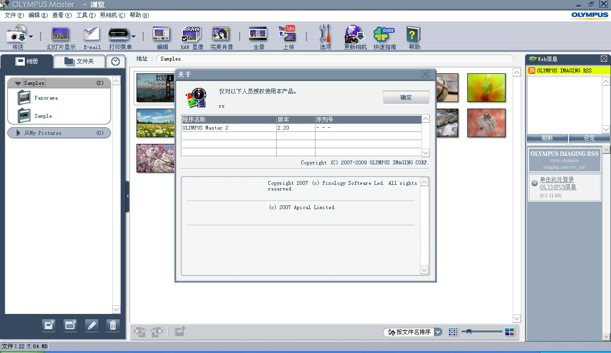This screenshot has width=611, height=353.
Task: Switch to the calendar clock tab
Action: tap(116, 61)
